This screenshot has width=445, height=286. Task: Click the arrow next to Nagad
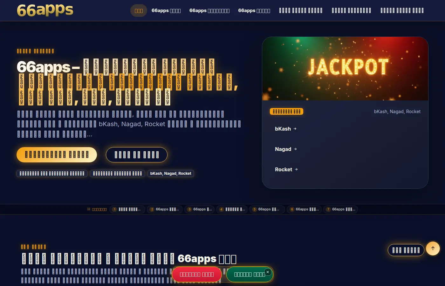295,149
